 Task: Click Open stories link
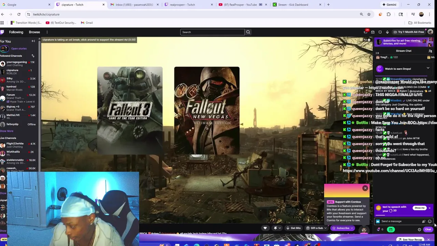tap(19, 49)
